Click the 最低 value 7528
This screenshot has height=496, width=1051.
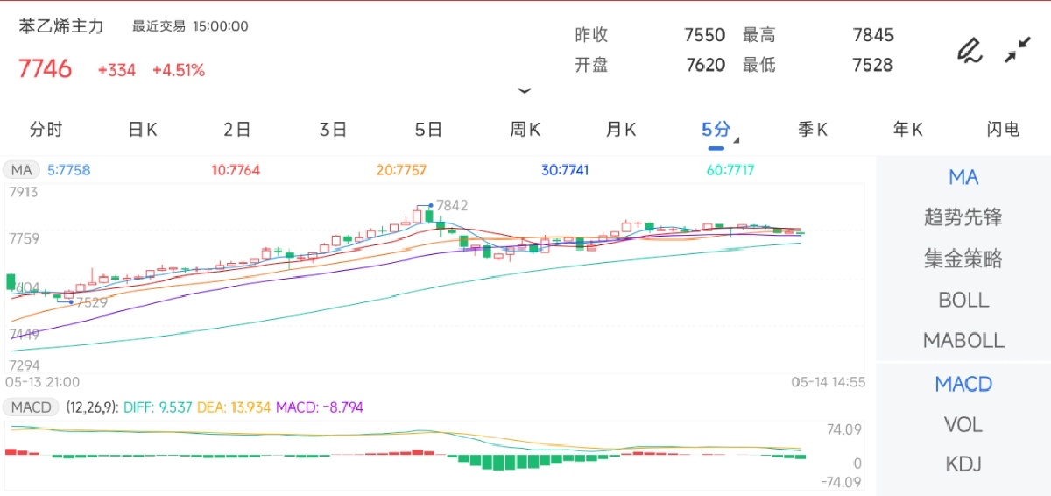coord(873,65)
